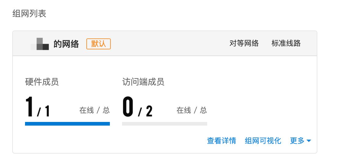Click 在线 / 总 under 硬件成员
The height and width of the screenshot is (164, 343).
coord(95,110)
